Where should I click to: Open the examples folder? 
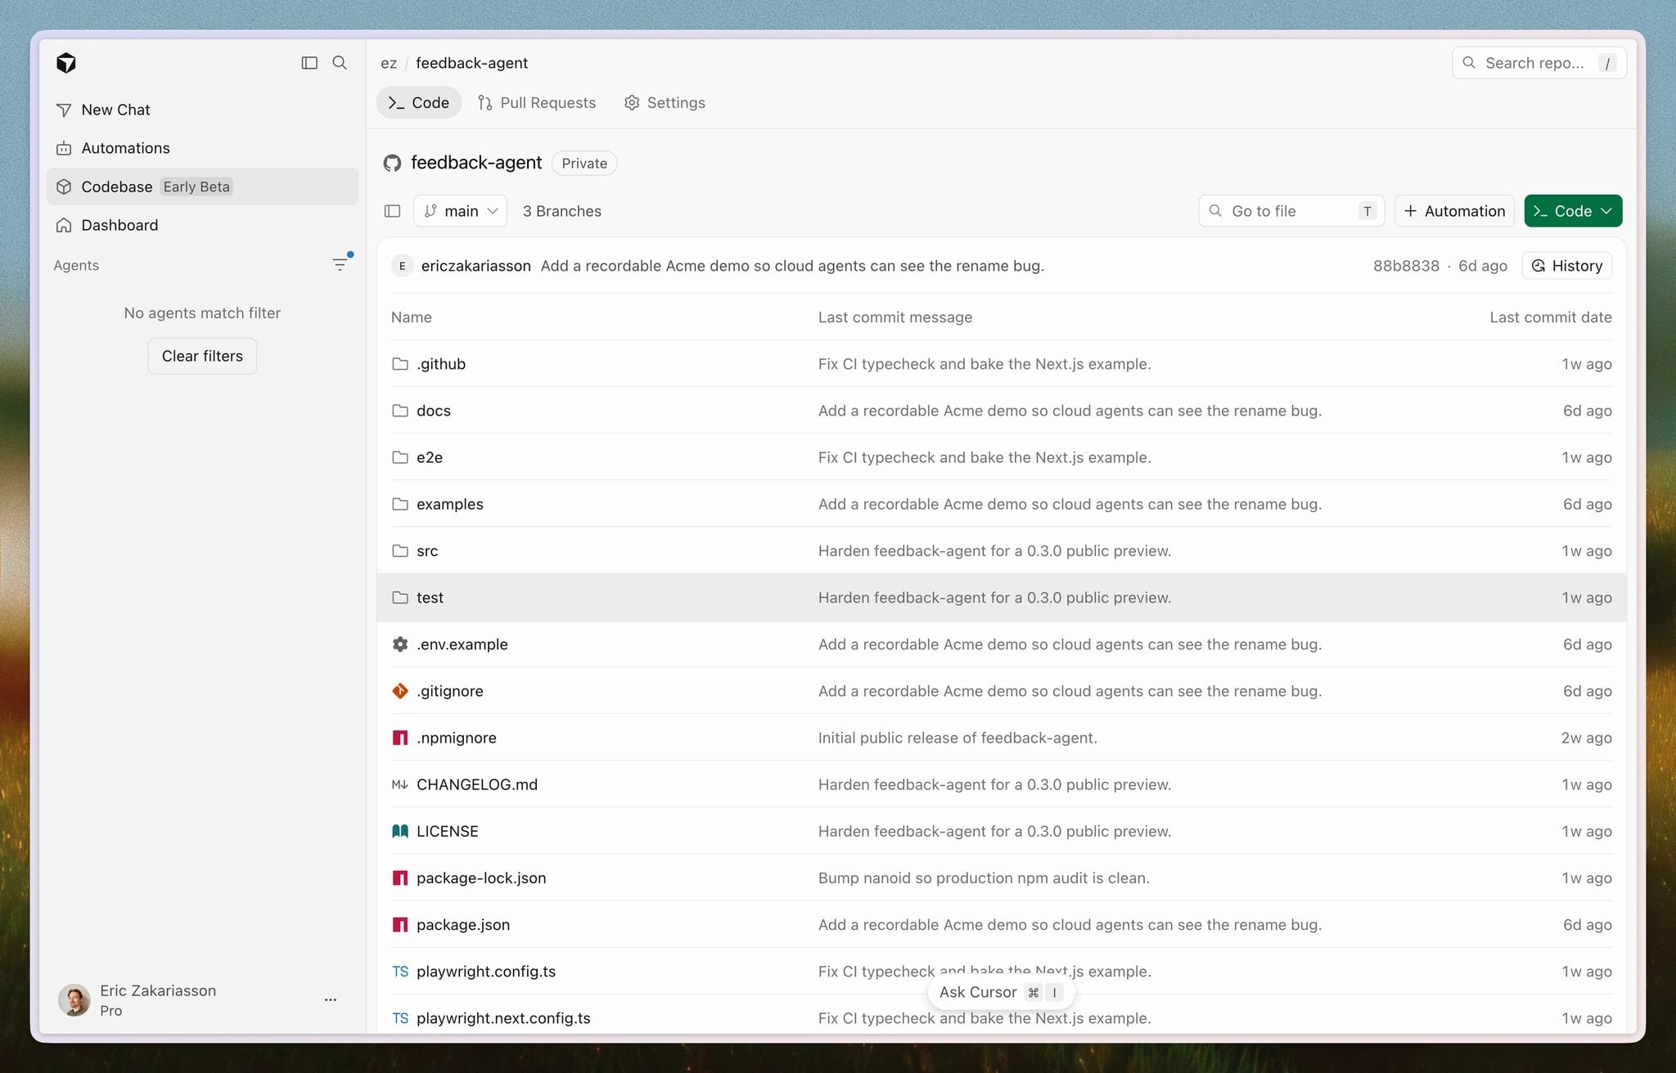click(x=450, y=504)
